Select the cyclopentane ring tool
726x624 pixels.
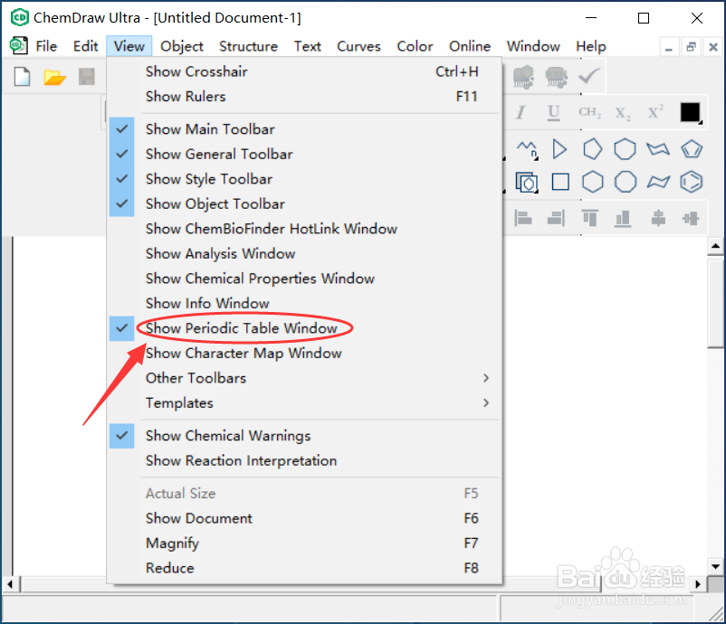click(x=592, y=149)
